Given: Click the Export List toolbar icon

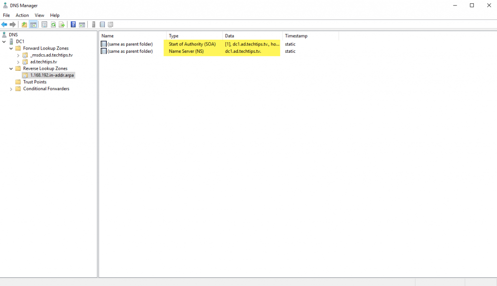Looking at the screenshot, I should 62,24.
